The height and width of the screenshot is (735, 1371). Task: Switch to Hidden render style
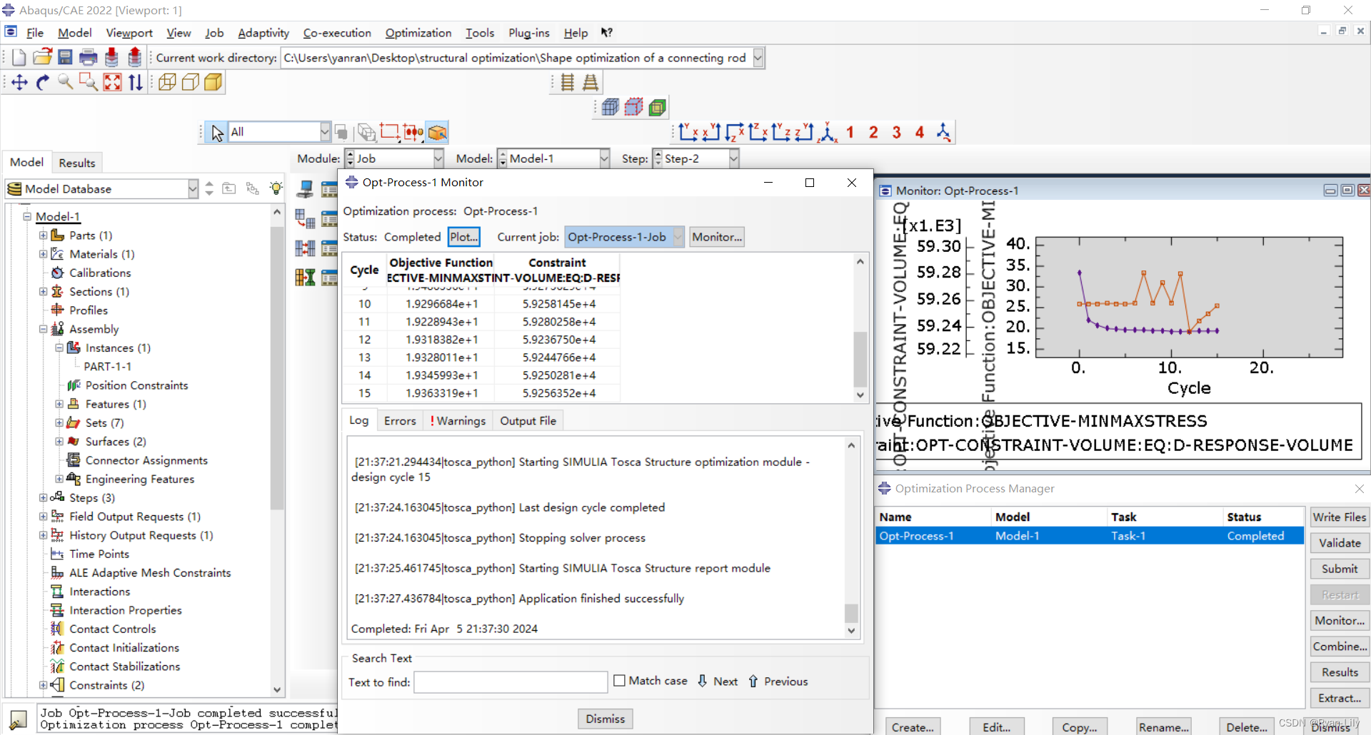[191, 83]
